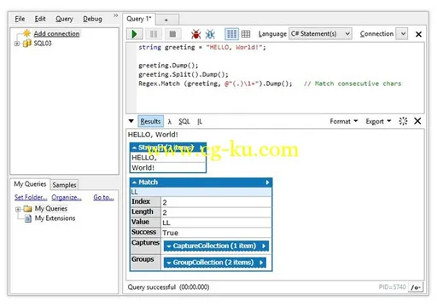Select rich text results view icon
The width and height of the screenshot is (437, 307).
231,34
